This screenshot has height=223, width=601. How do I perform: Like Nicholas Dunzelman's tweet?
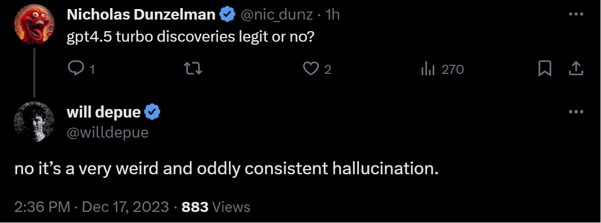312,69
